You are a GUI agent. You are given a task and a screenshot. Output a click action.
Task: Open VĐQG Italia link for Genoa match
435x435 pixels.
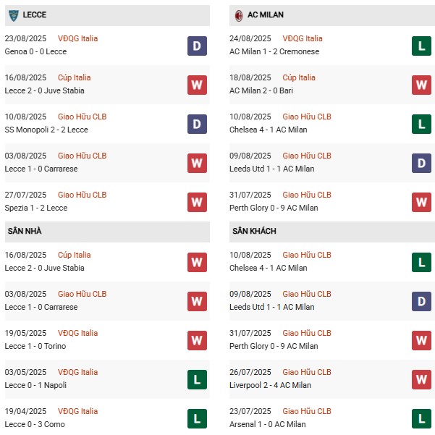[77, 39]
